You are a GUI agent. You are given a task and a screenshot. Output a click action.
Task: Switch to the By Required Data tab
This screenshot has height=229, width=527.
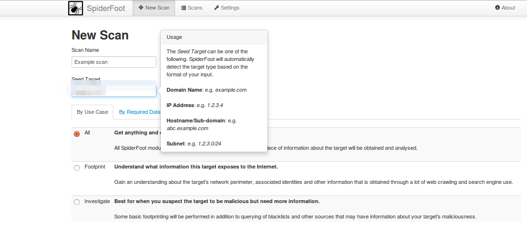[139, 112]
